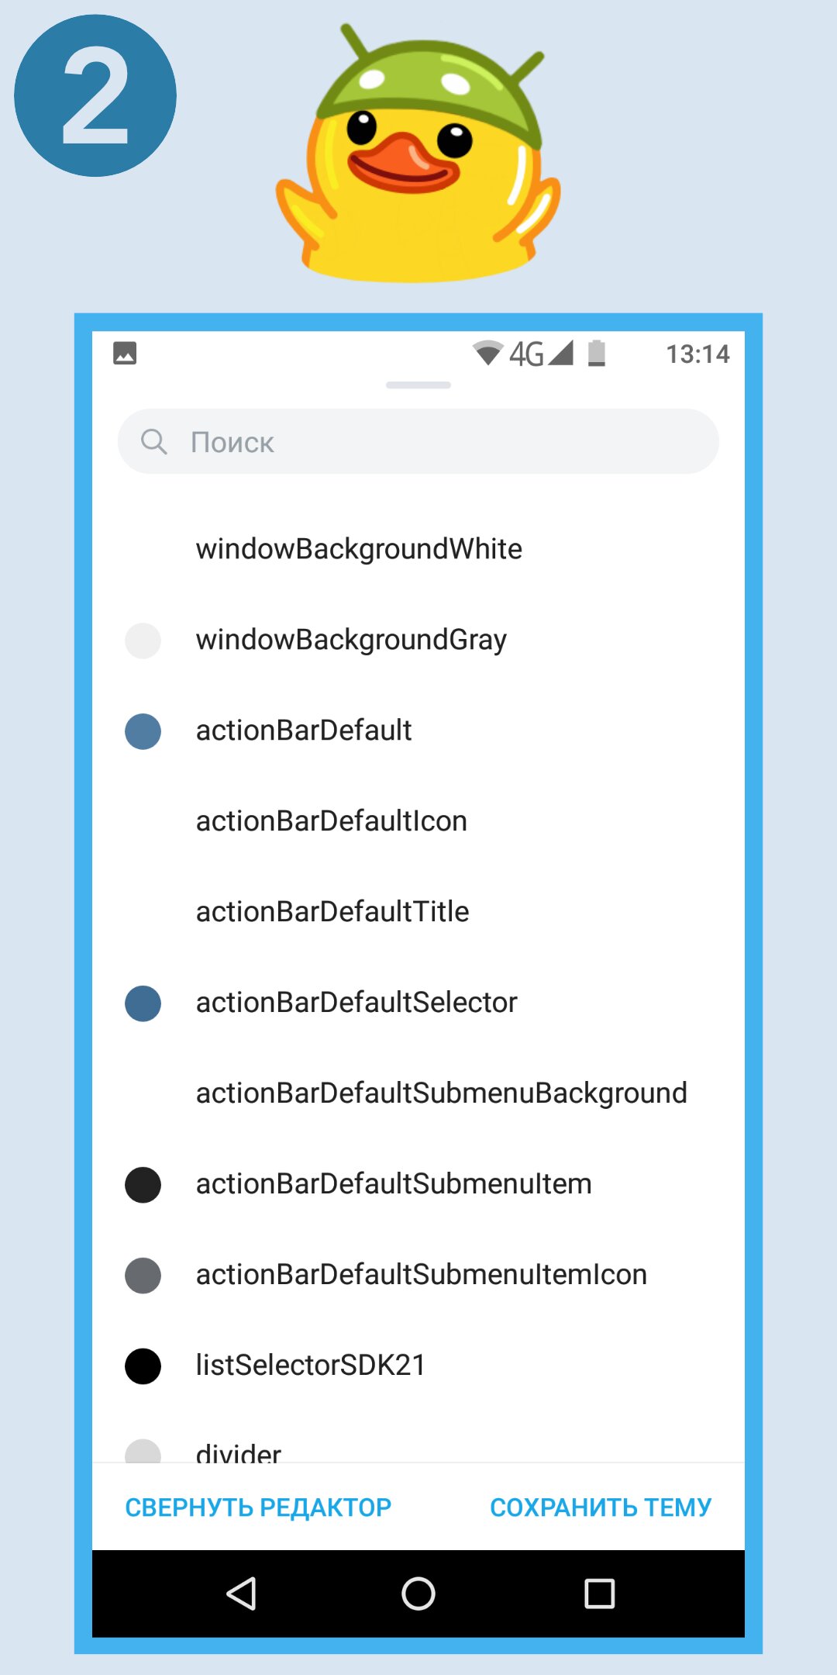Tap the Wi-Fi signal status icon
The width and height of the screenshot is (837, 1675).
click(487, 353)
